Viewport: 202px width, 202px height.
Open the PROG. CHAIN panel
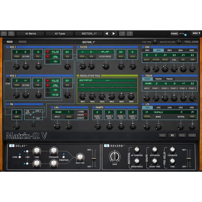click(192, 42)
